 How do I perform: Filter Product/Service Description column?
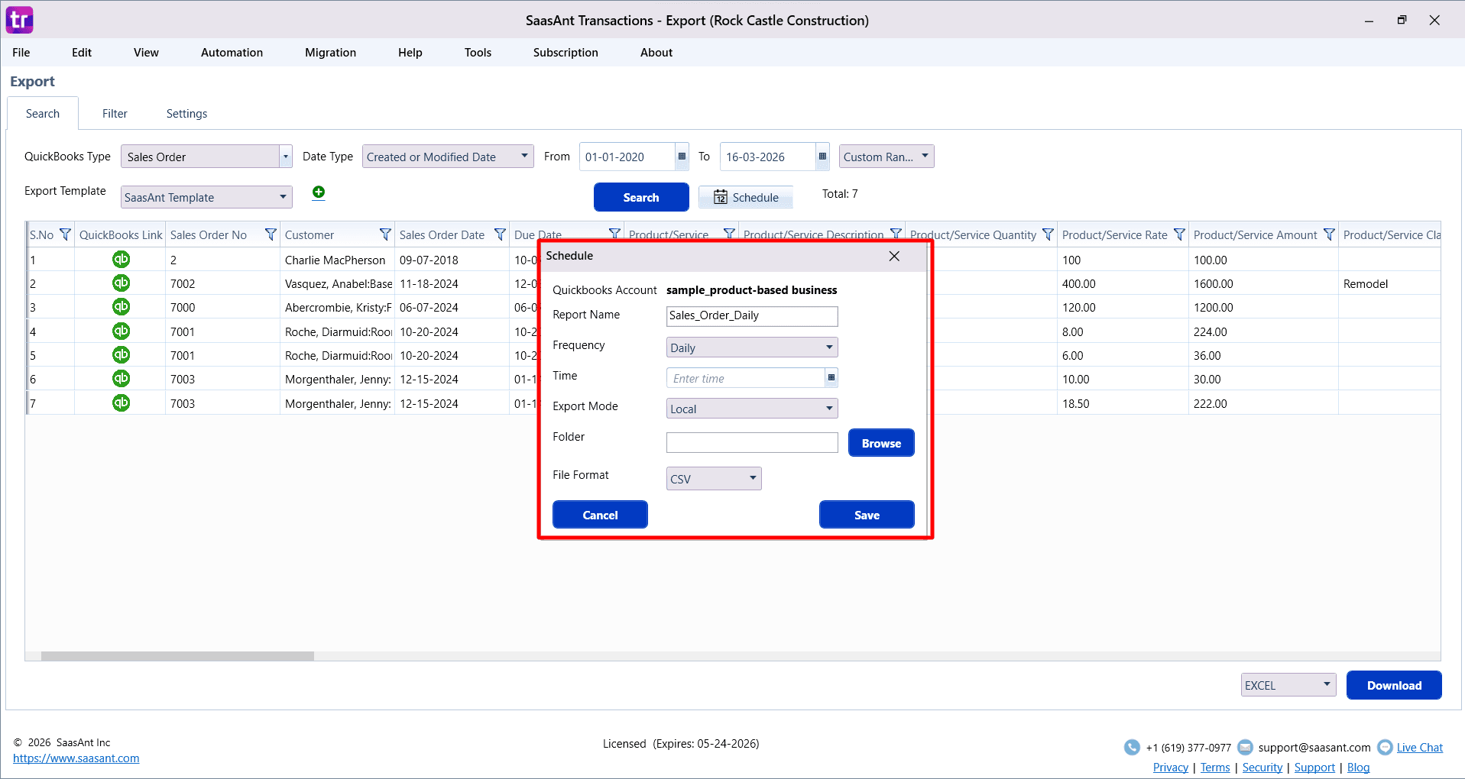(x=896, y=234)
